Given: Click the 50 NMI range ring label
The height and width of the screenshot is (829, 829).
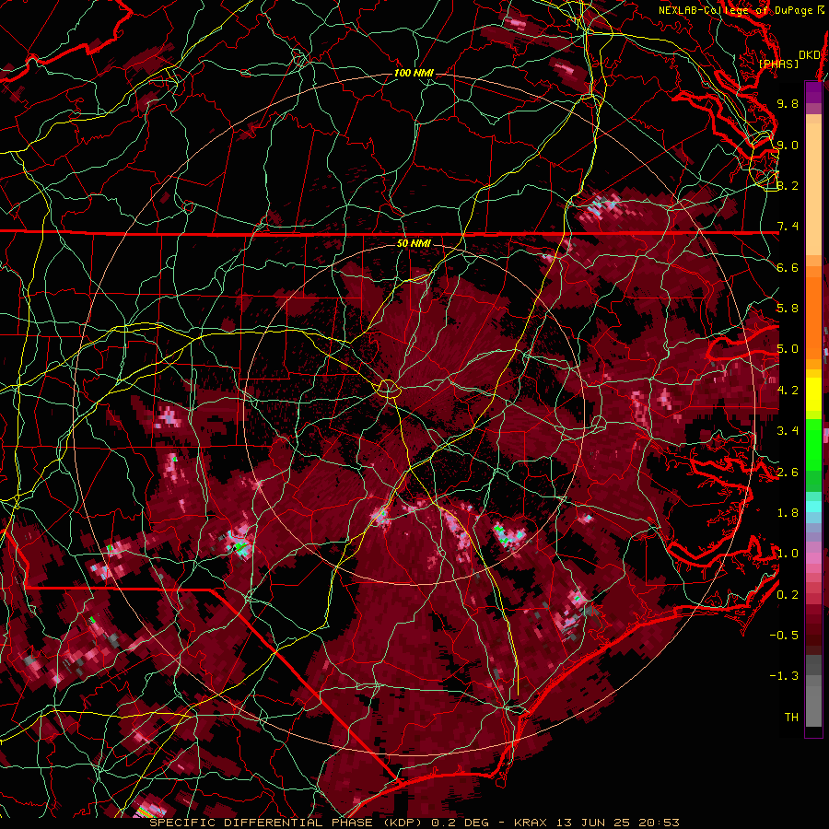Looking at the screenshot, I should (x=414, y=244).
